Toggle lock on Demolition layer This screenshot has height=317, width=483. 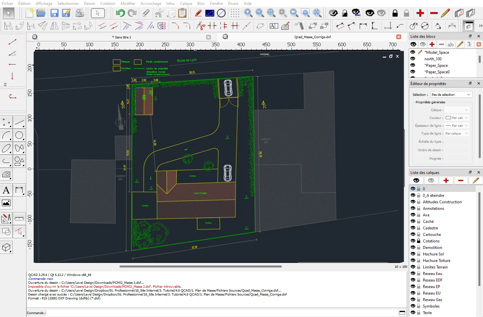tap(419, 247)
